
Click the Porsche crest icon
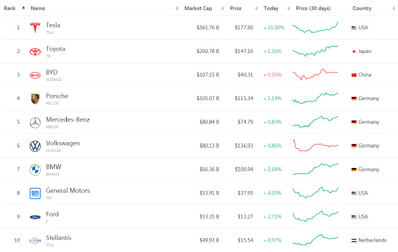click(x=35, y=99)
